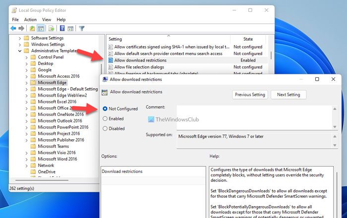Expand the Google tree node

point(26,70)
